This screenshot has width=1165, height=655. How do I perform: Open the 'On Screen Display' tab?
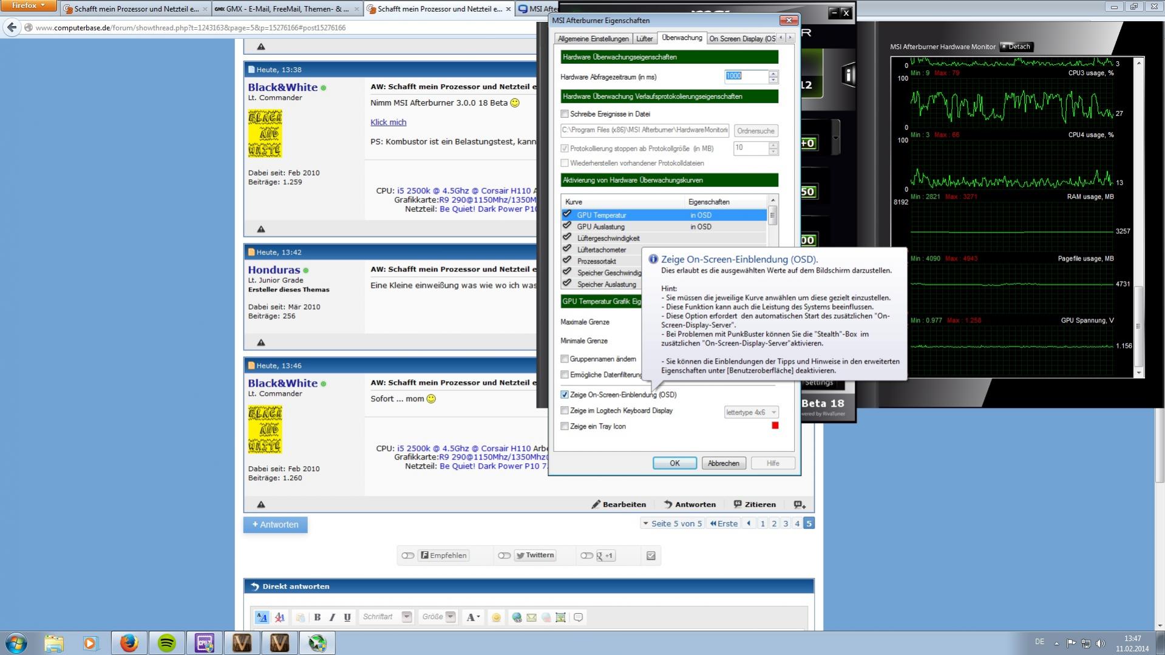(x=742, y=39)
